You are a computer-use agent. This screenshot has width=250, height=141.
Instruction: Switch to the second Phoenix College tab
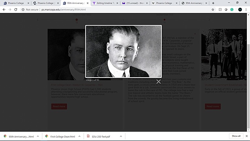click(46, 3)
